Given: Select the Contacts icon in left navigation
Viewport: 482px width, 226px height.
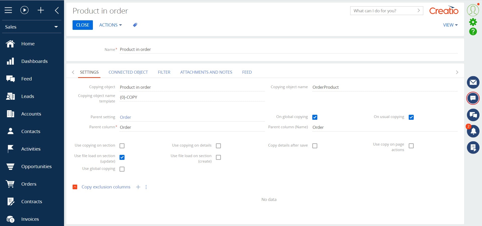Looking at the screenshot, I should pyautogui.click(x=11, y=131).
